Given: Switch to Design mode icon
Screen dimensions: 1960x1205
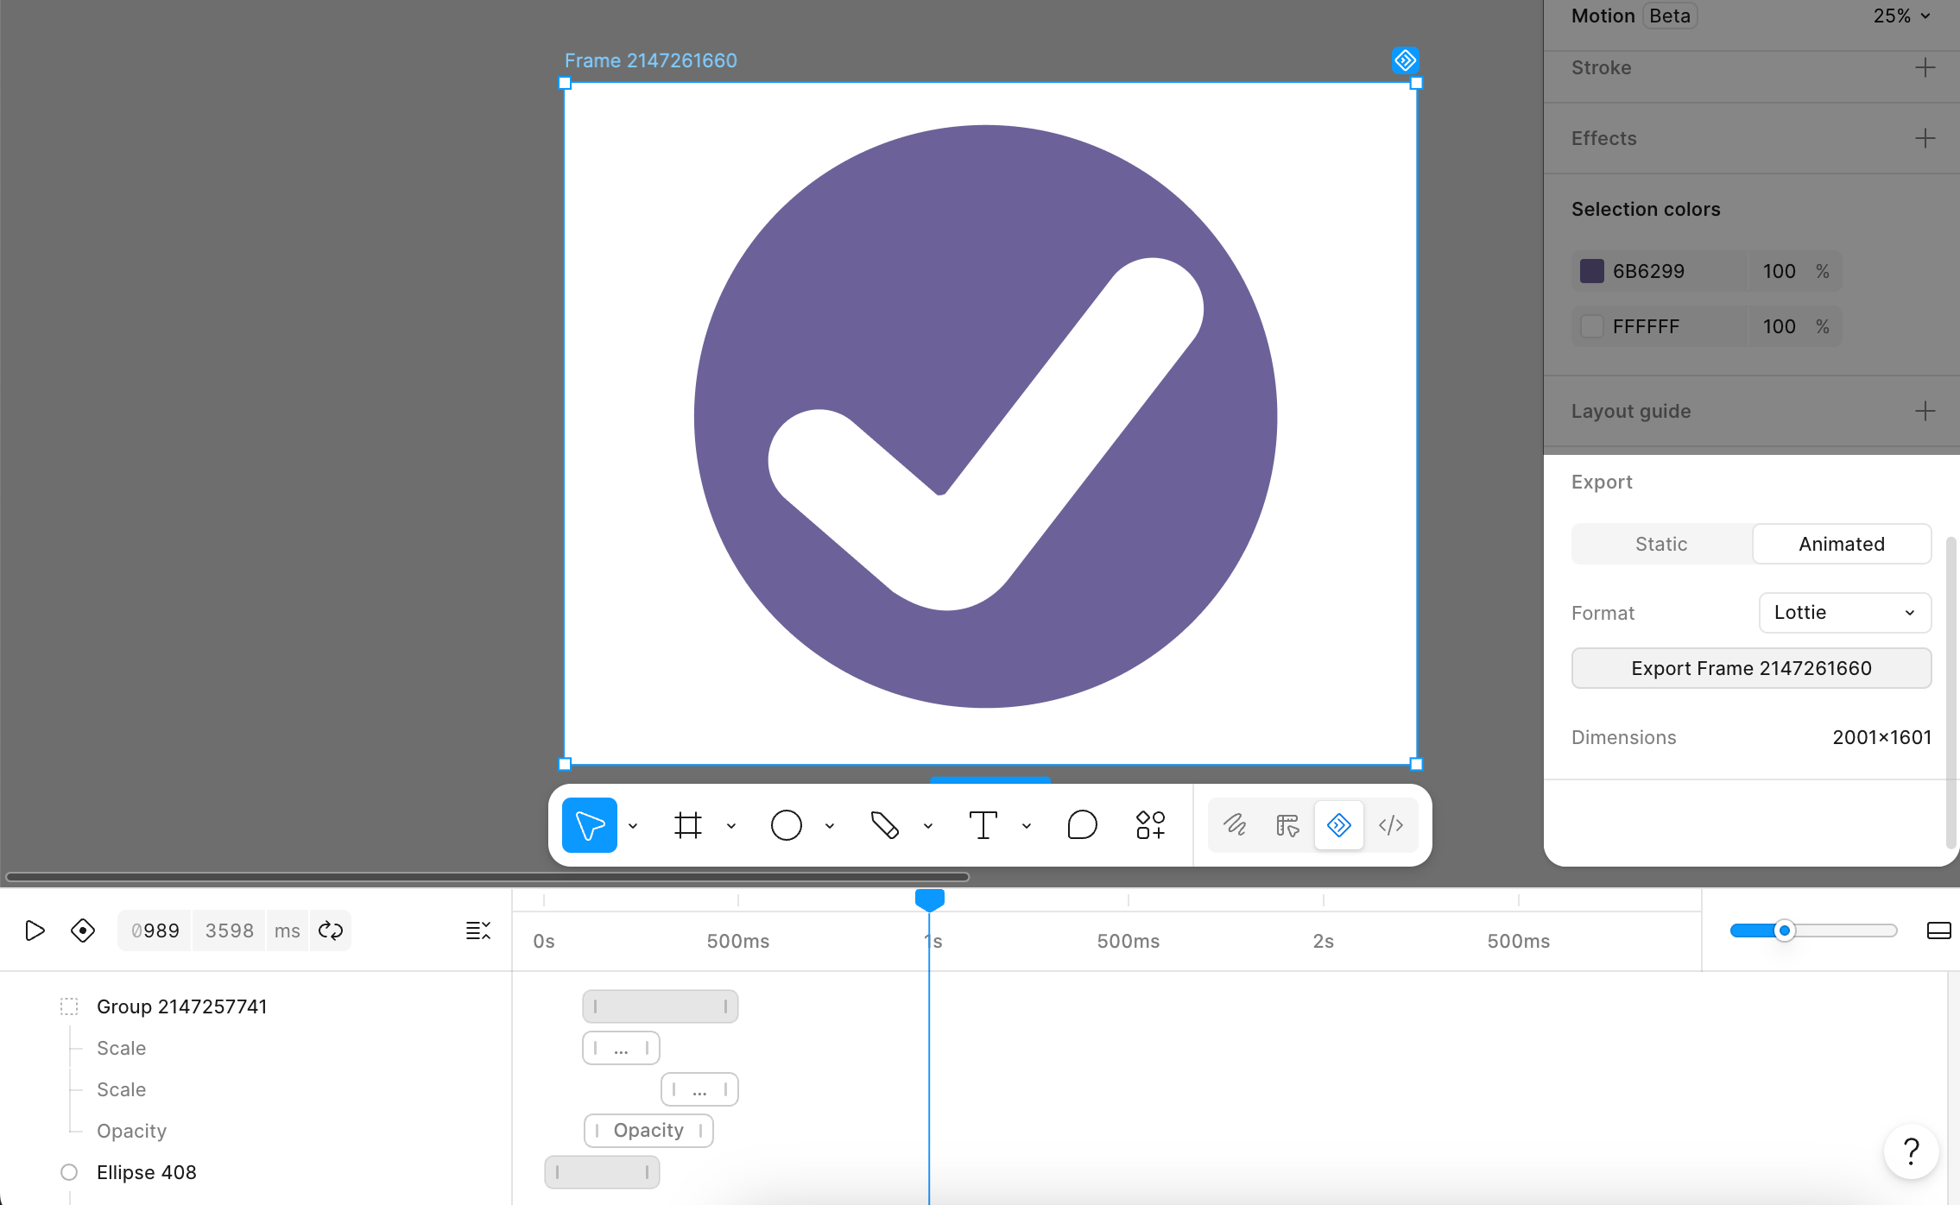Looking at the screenshot, I should (1287, 825).
